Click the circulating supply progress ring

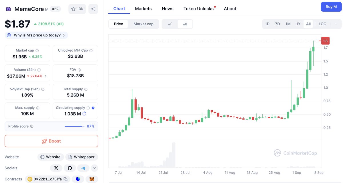point(84,114)
